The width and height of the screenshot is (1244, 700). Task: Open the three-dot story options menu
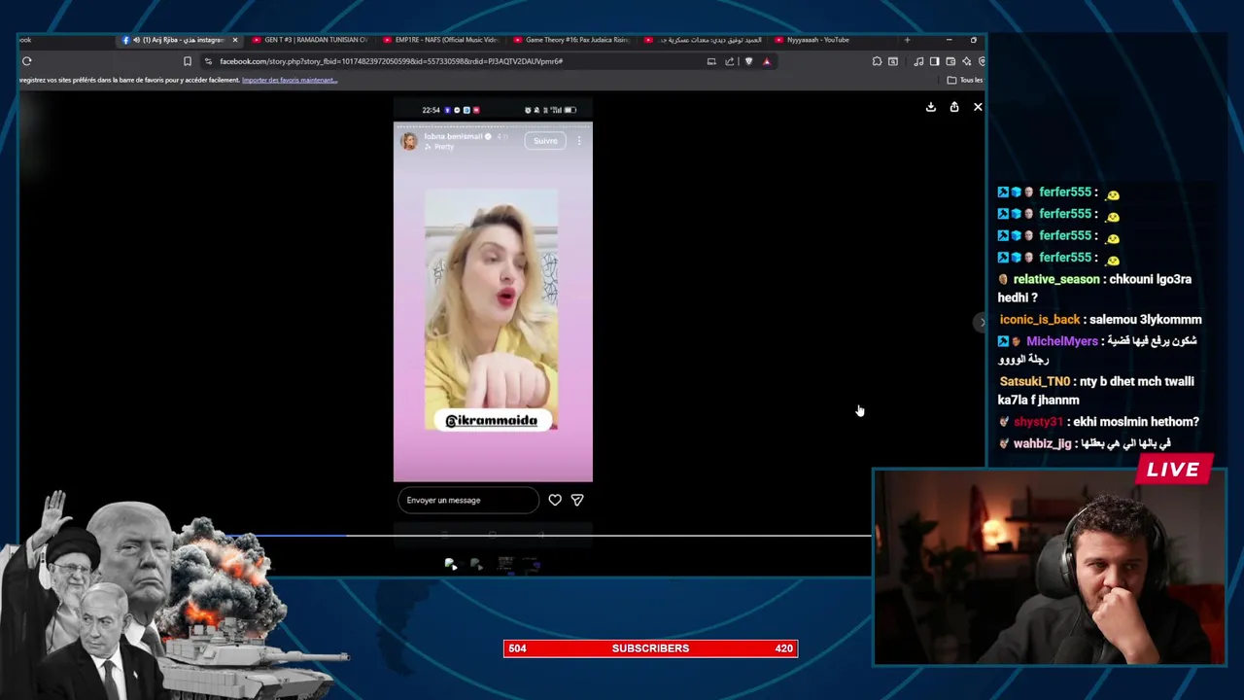click(579, 141)
